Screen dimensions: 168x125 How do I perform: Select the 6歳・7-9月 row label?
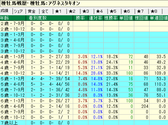pos(13,112)
